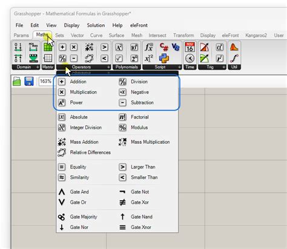Save the document with the floppy disk icon
287x249 pixels.
[29, 82]
